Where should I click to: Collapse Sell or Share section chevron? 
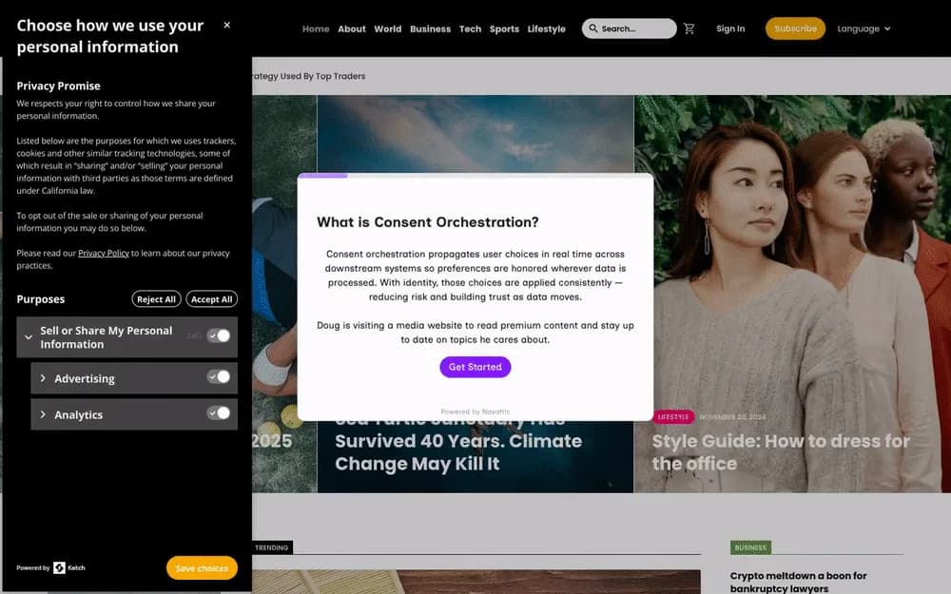point(29,337)
